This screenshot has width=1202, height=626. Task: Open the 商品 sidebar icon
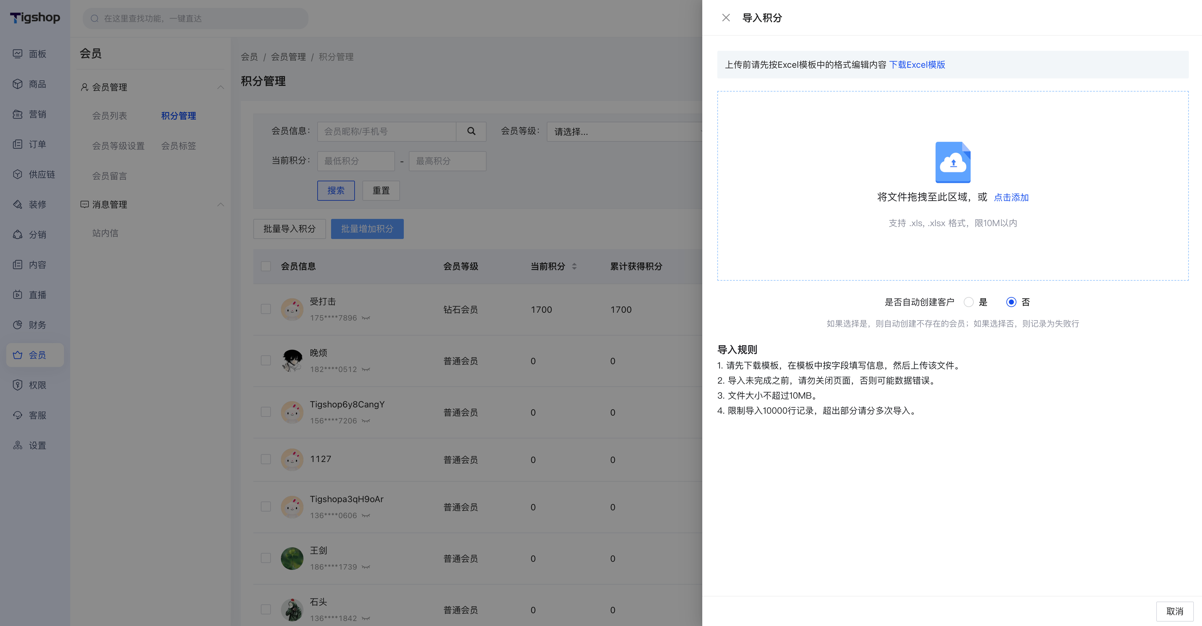tap(17, 84)
